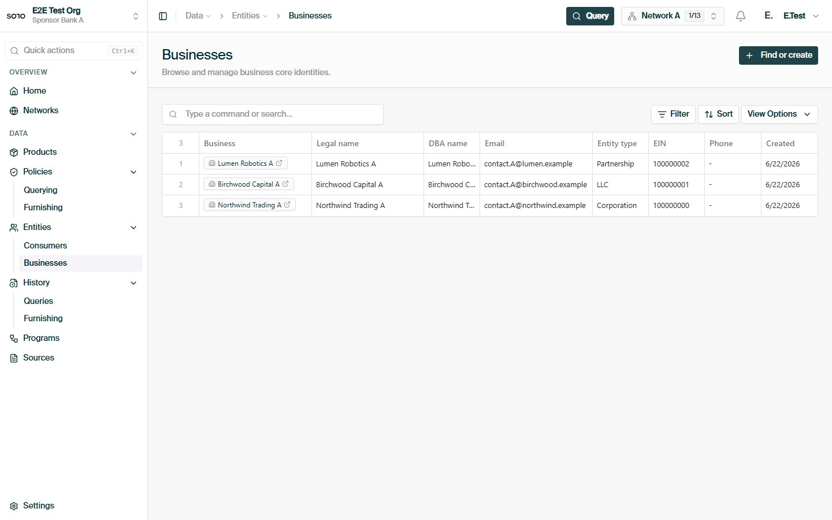Open the Network A selector

[x=673, y=16]
